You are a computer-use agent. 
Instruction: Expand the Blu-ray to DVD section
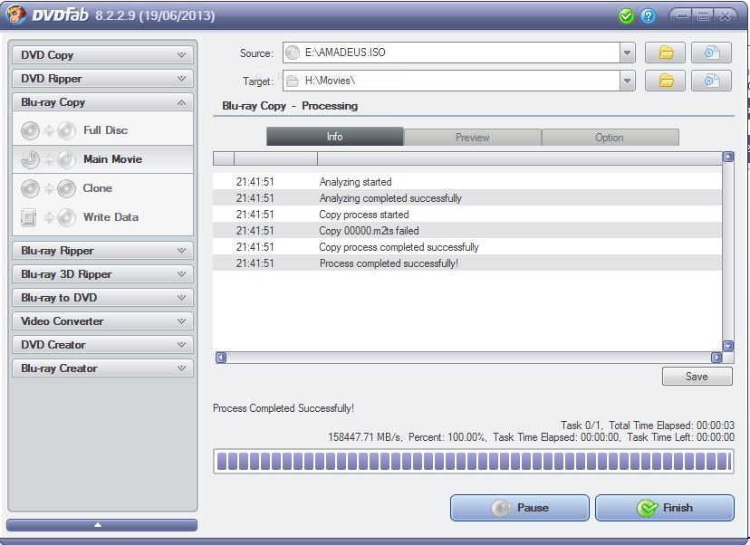tap(103, 297)
